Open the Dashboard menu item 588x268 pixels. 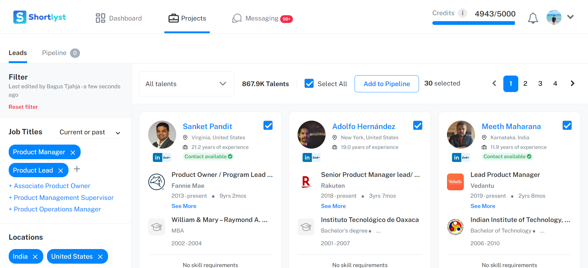[x=119, y=18]
